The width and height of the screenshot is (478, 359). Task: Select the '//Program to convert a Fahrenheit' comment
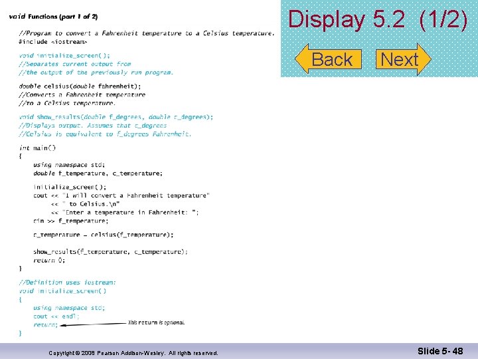pos(147,33)
